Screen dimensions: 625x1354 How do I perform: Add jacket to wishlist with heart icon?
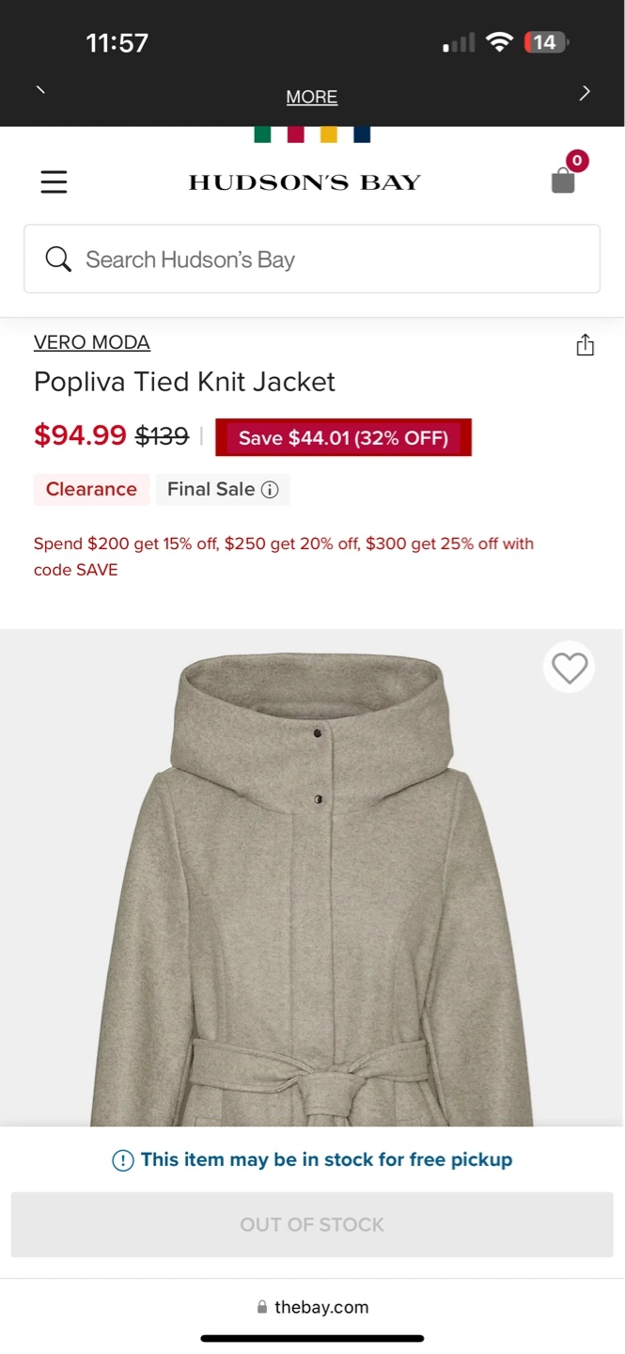click(x=569, y=668)
